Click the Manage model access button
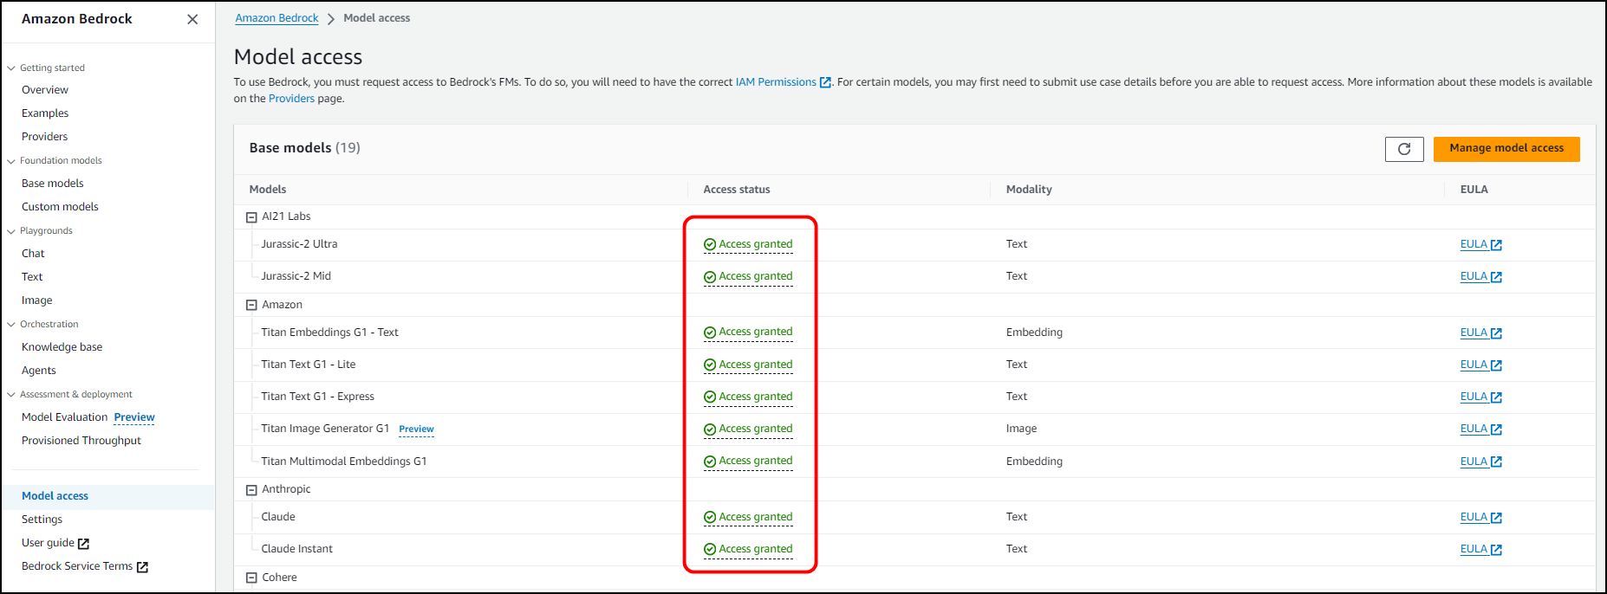Viewport: 1607px width, 594px height. 1506,149
